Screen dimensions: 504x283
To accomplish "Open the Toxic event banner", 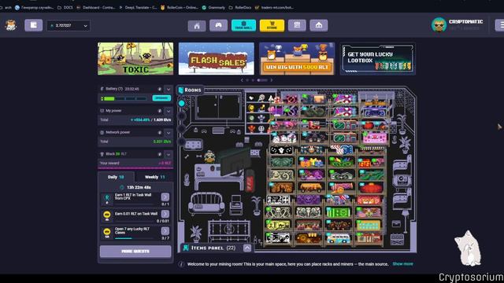I will tap(135, 59).
